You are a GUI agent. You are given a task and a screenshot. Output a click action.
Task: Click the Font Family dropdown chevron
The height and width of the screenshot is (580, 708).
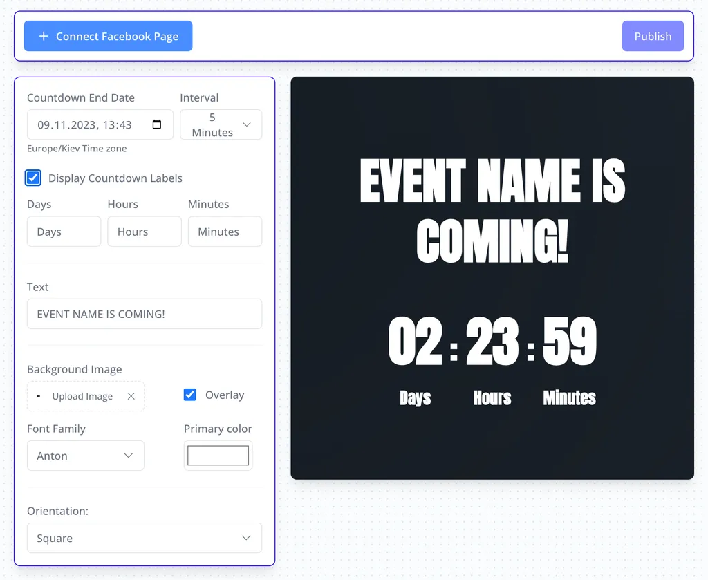click(128, 456)
